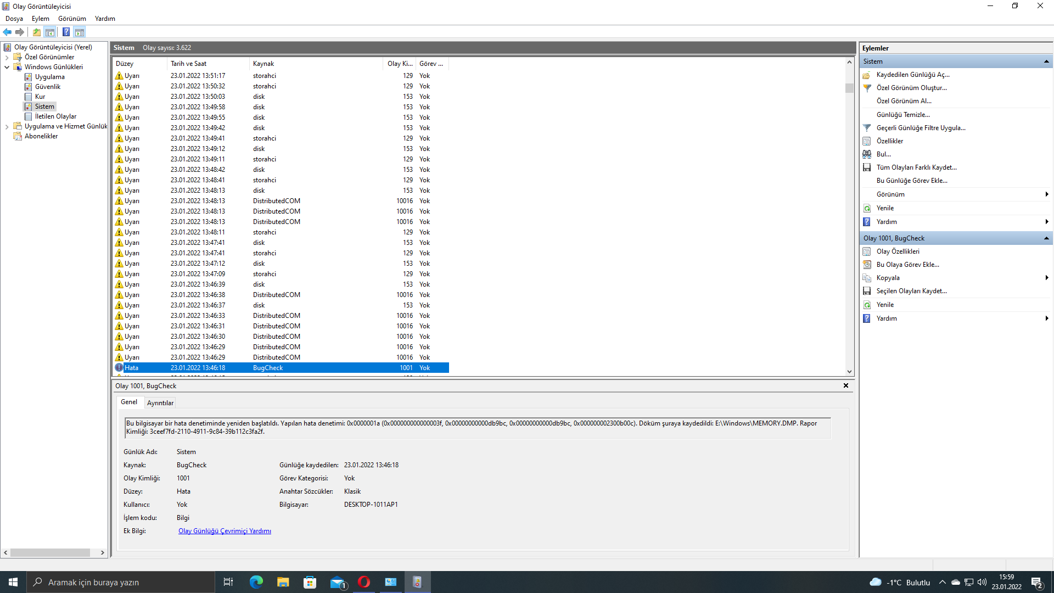Open the Opera browser from the taskbar
Viewport: 1054px width, 593px height.
(363, 582)
